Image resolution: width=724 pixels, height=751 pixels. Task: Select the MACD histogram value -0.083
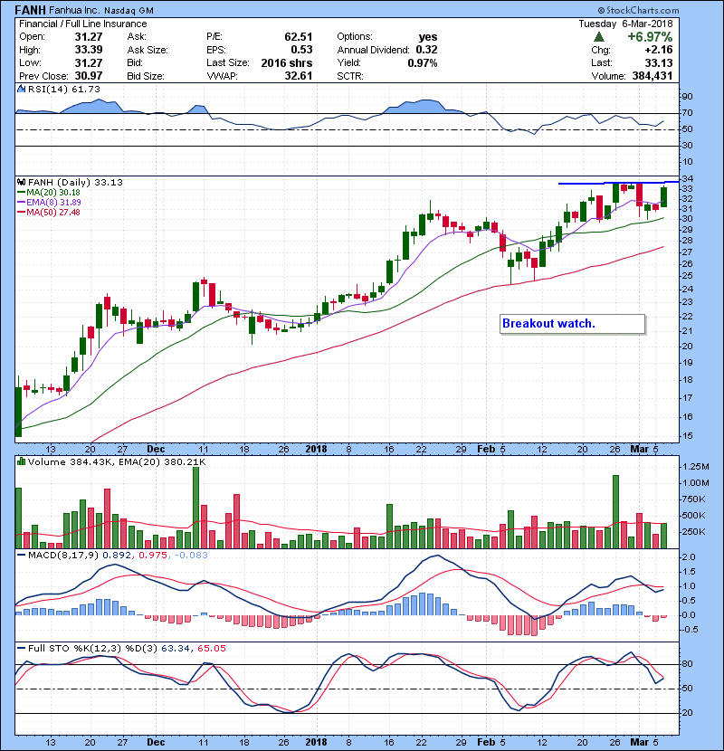pos(191,556)
